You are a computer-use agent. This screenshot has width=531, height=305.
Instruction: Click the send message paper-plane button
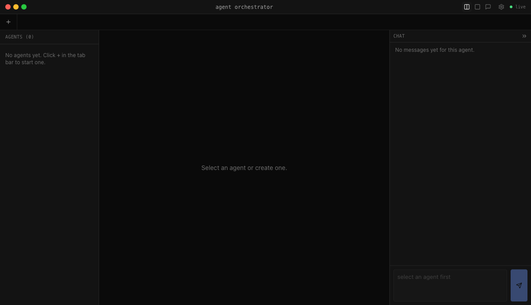[x=519, y=286]
